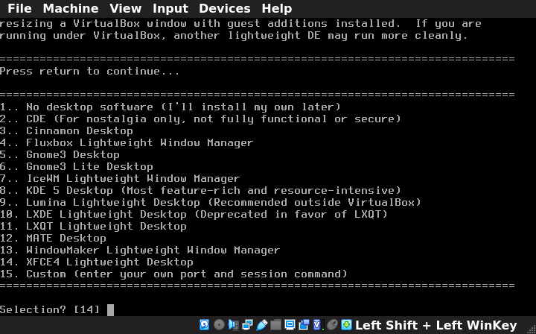536x334 pixels.
Task: Click the "LXDE Lightweight Desktop" line
Action: (x=194, y=214)
